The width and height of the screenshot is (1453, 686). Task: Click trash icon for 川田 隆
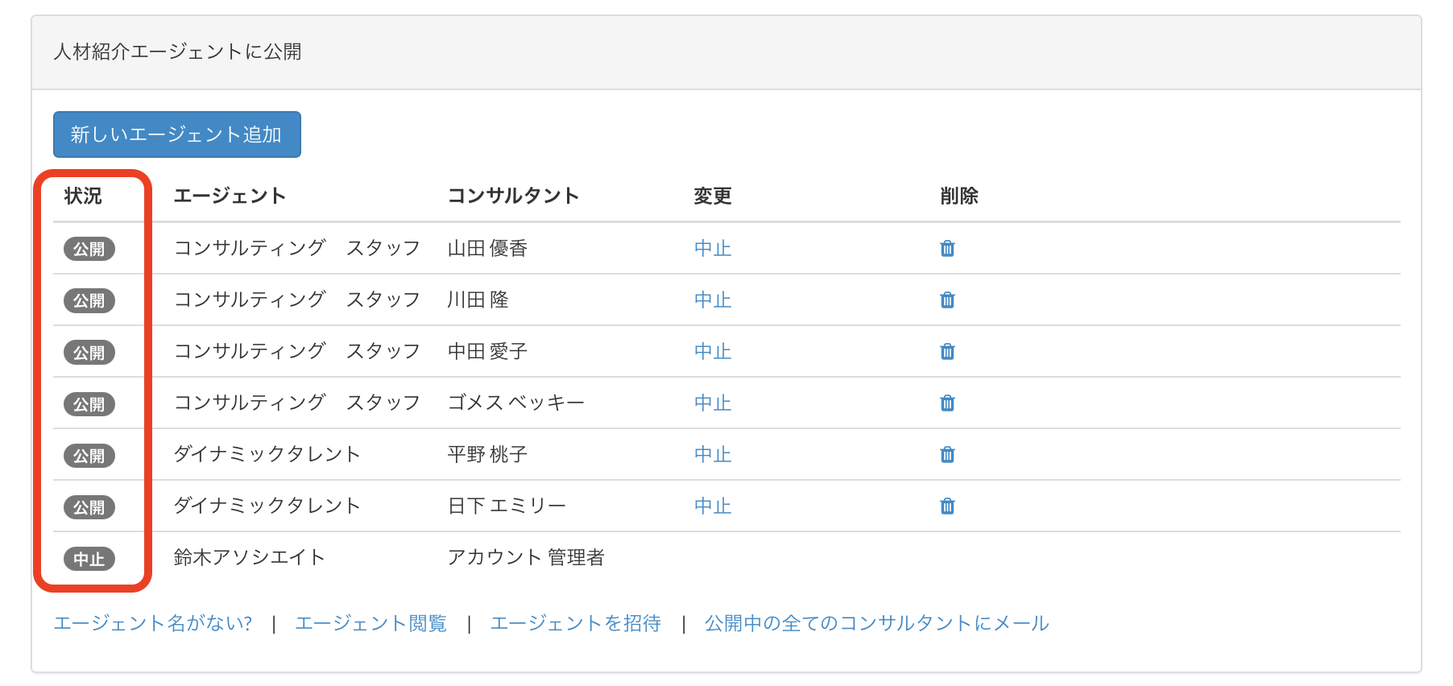947,300
